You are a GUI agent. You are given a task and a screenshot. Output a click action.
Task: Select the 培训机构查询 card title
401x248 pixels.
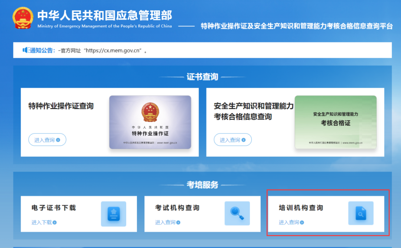click(x=301, y=208)
